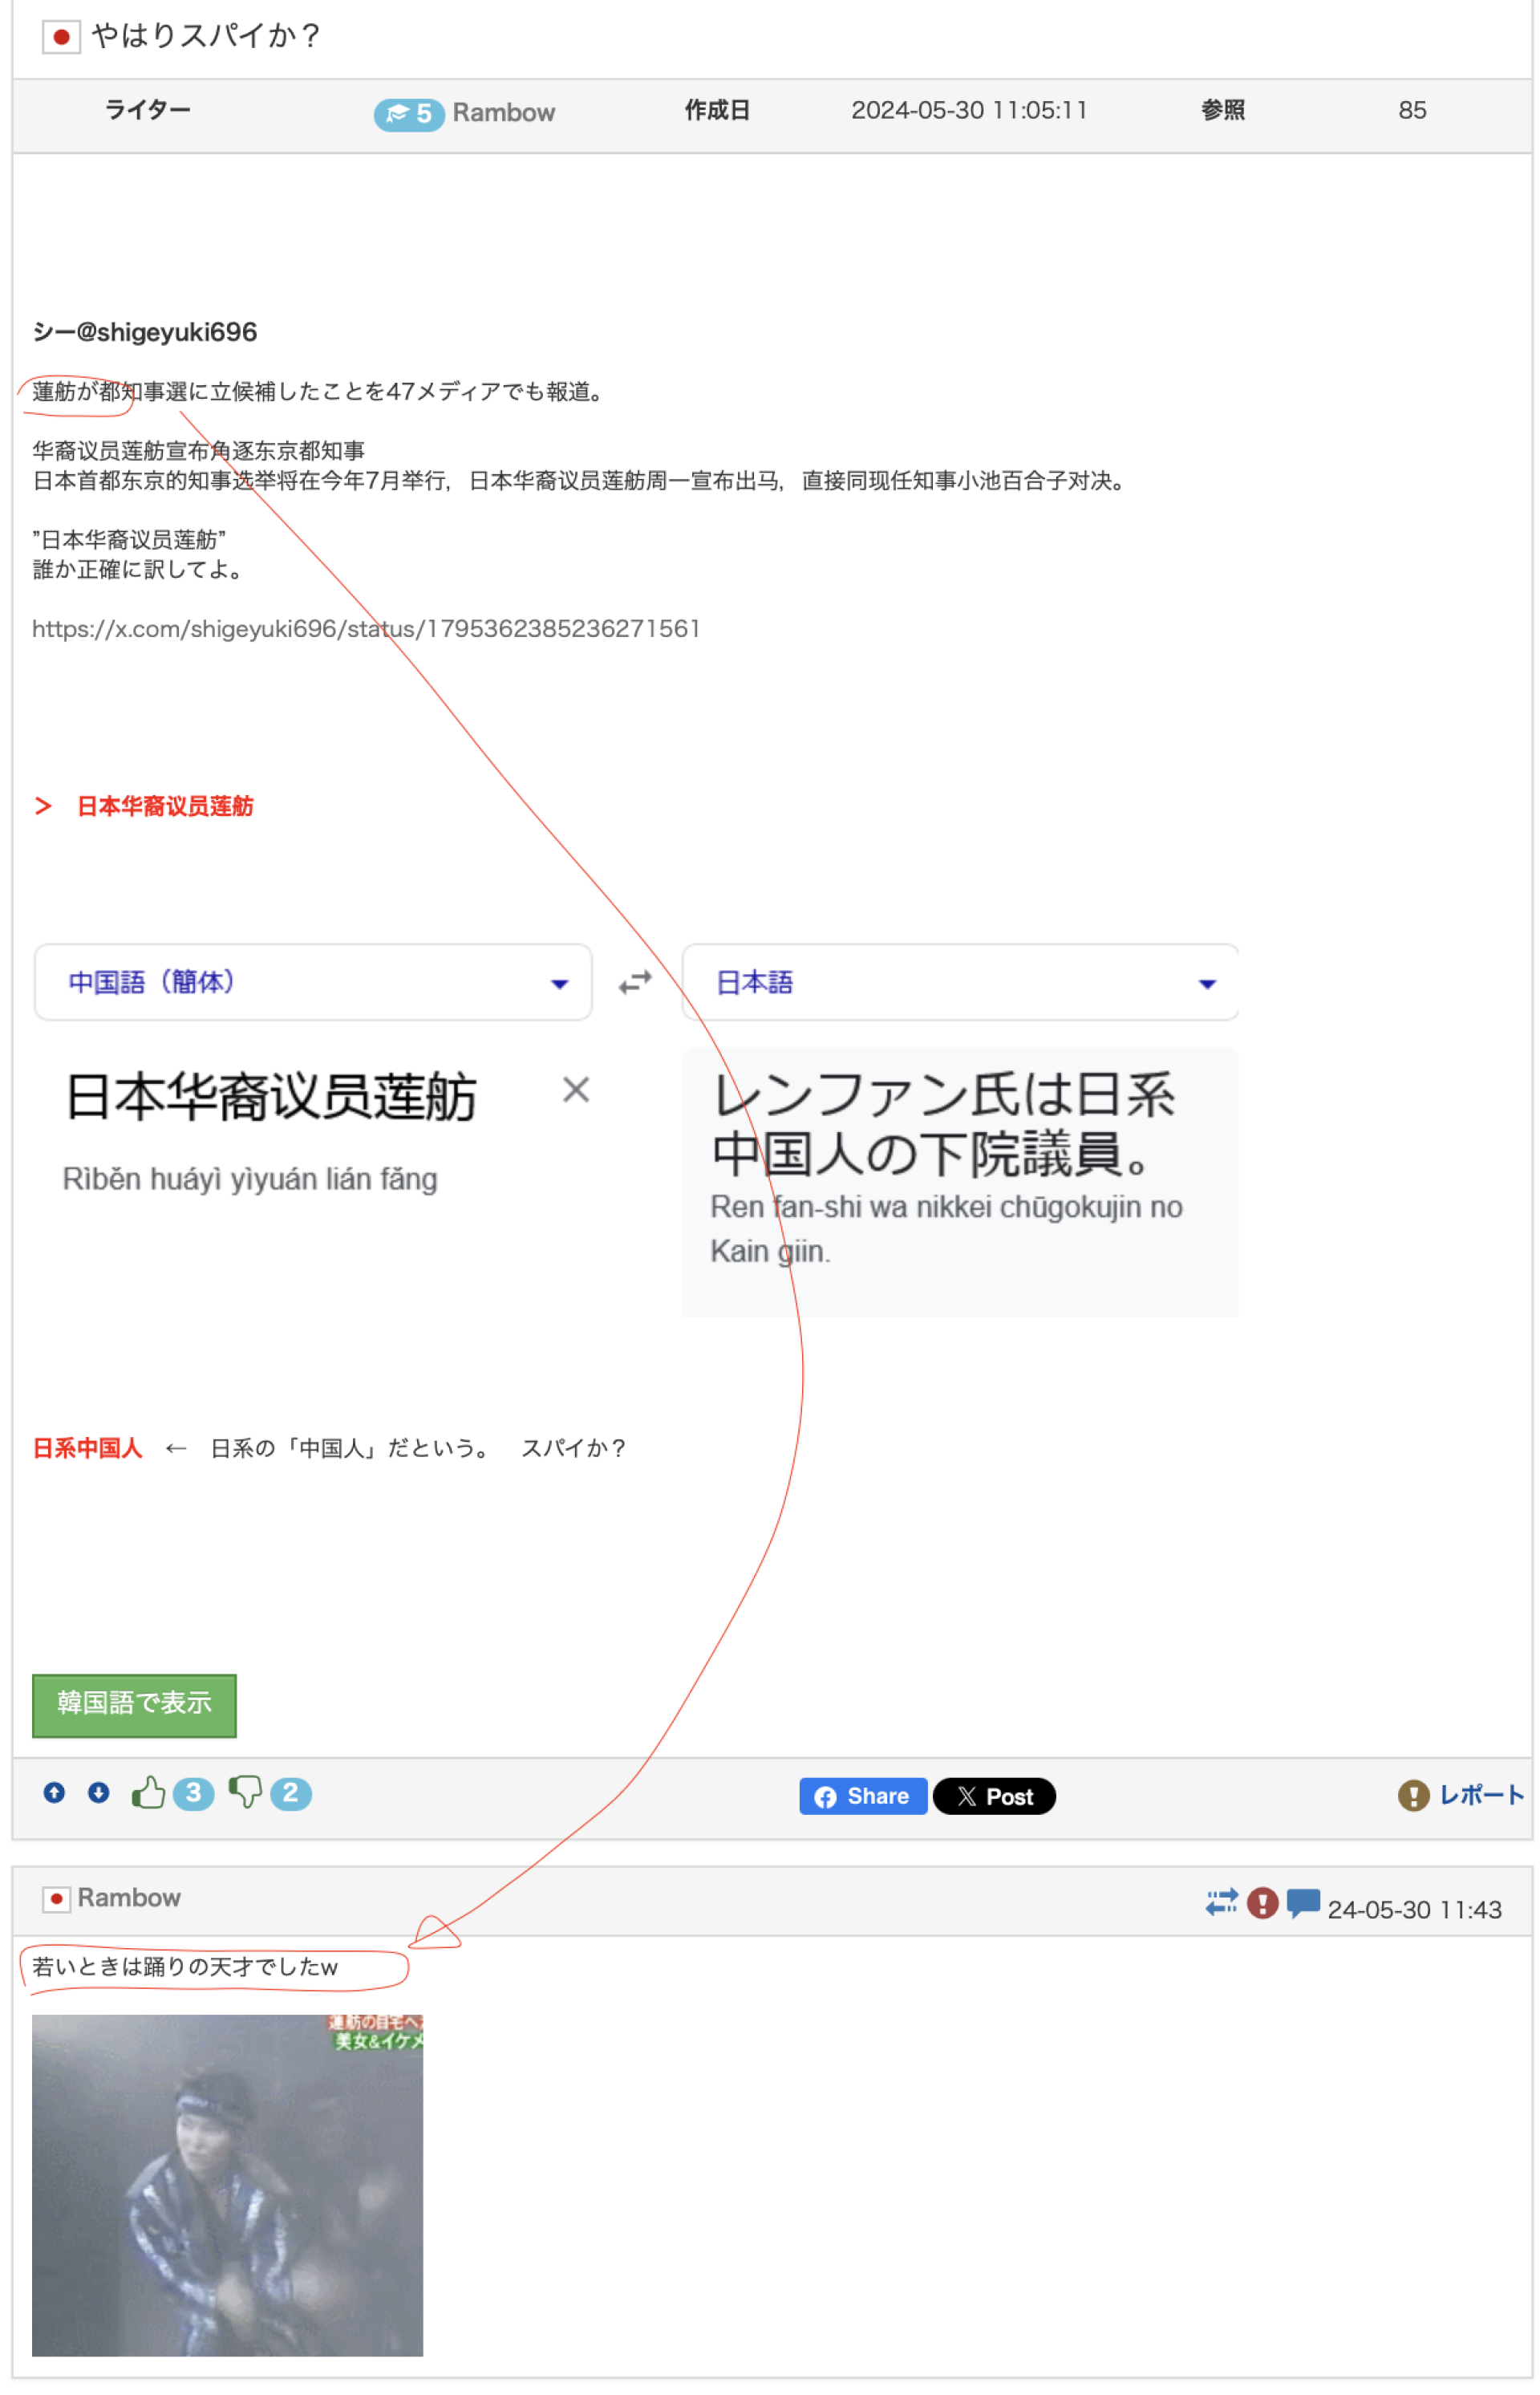Viewport: 1540px width, 2395px height.
Task: Clear the Chinese source text with X
Action: click(x=576, y=1090)
